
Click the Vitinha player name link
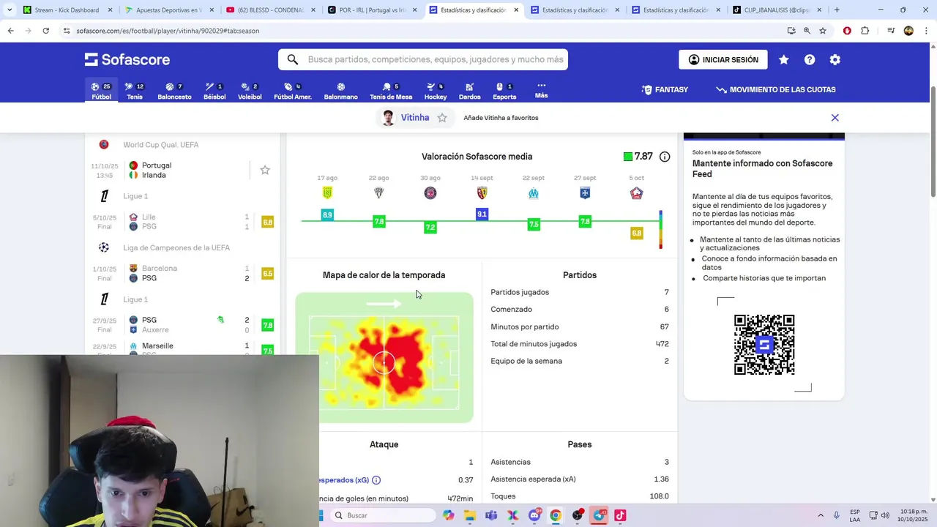tap(415, 118)
